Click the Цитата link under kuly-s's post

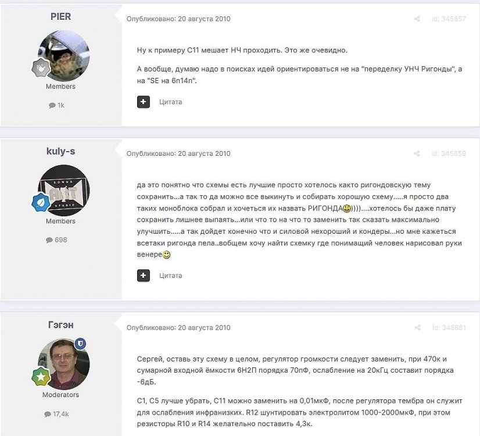(x=170, y=276)
